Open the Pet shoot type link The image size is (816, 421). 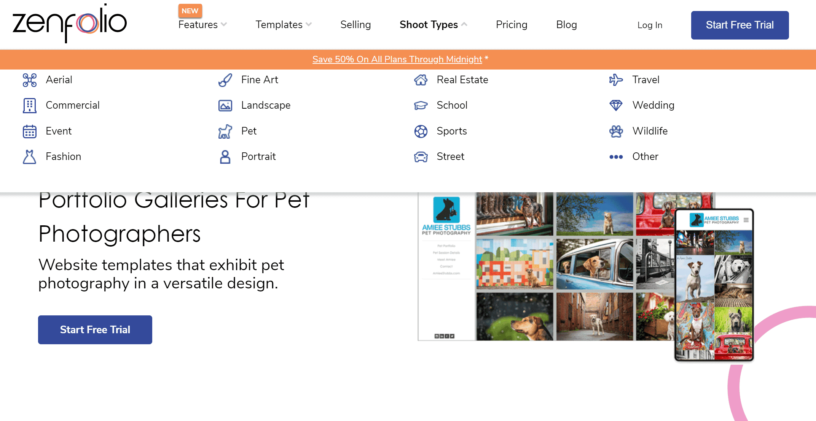(249, 131)
